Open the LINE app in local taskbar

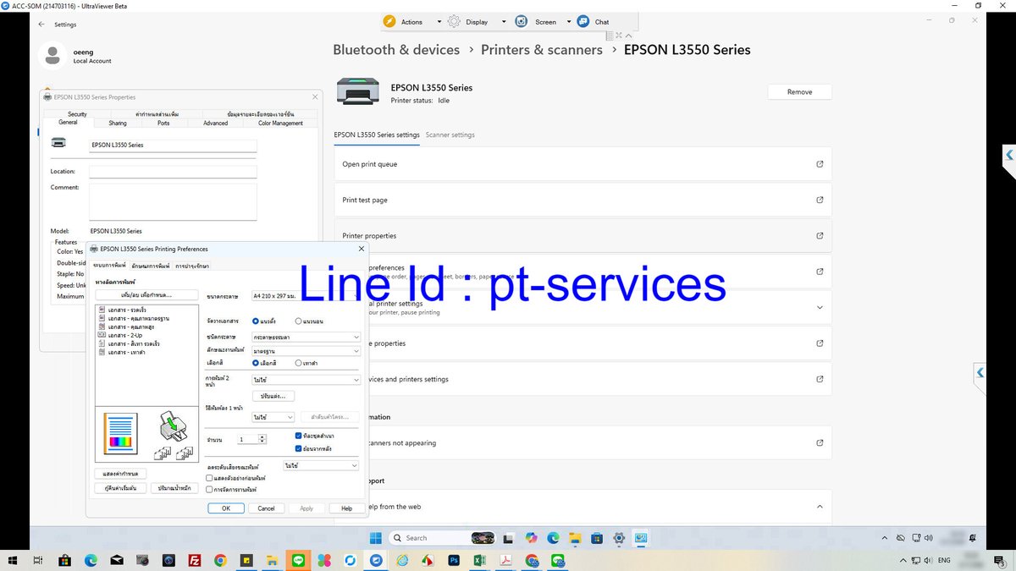pos(298,560)
